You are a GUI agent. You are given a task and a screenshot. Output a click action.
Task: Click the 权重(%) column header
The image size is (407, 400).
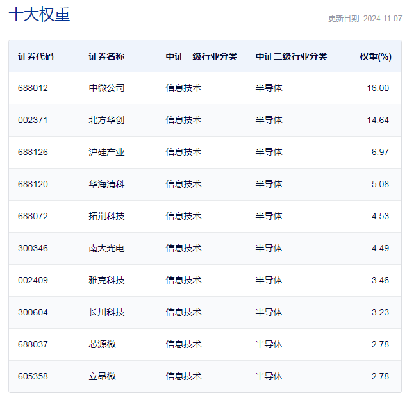[376, 56]
